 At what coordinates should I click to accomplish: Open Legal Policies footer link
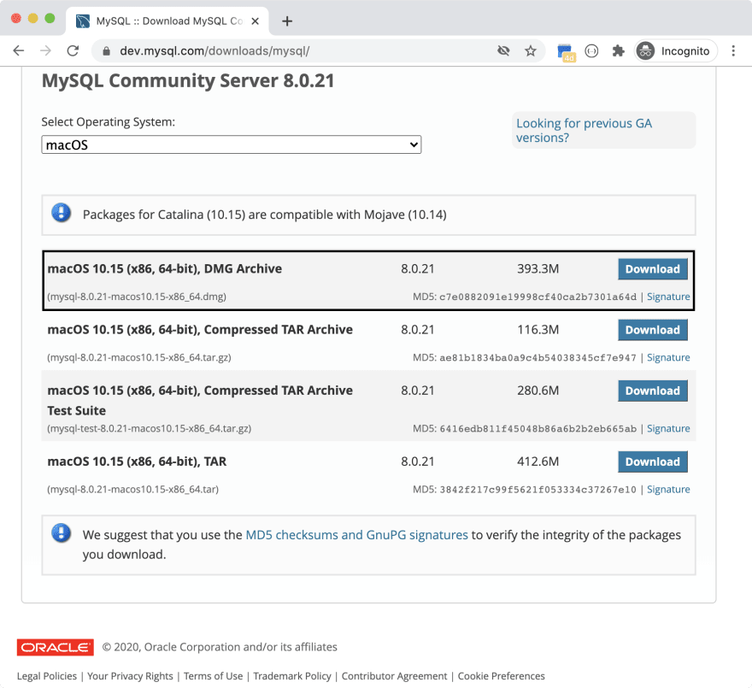(46, 676)
